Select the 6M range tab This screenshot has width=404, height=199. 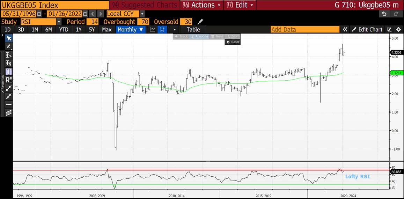coord(49,29)
